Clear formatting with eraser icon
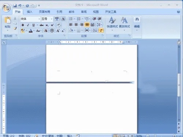 [59, 25]
